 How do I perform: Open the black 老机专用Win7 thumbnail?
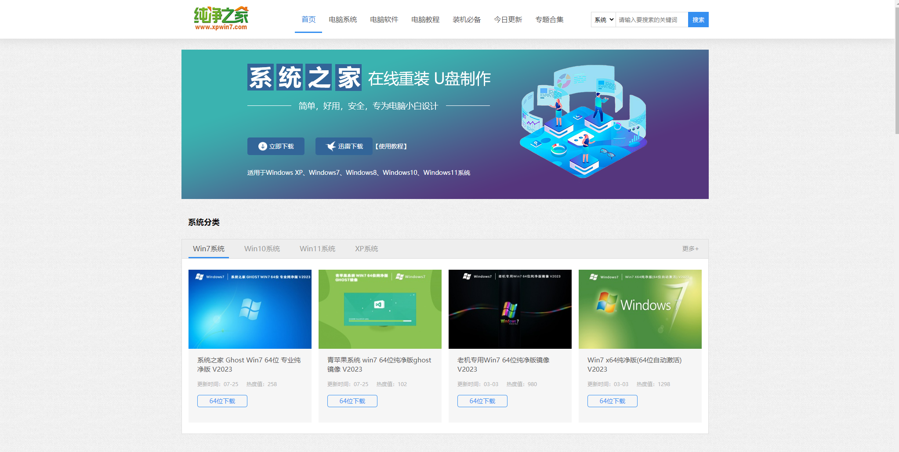510,309
